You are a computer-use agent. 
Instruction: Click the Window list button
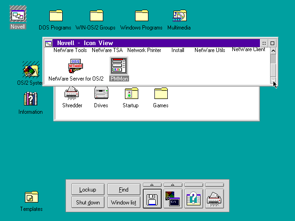[124, 202]
